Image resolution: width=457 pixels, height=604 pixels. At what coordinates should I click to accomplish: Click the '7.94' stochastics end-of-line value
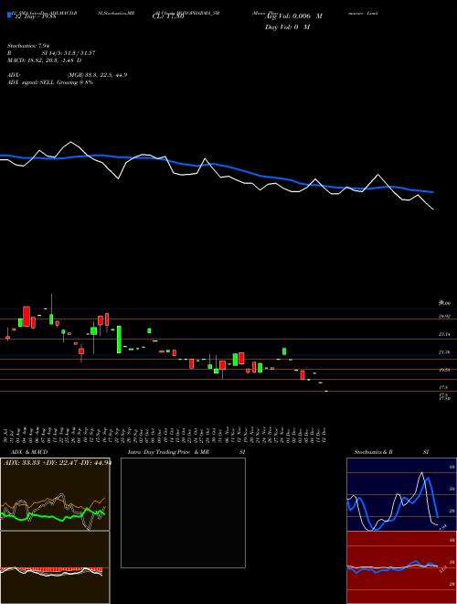[442, 526]
